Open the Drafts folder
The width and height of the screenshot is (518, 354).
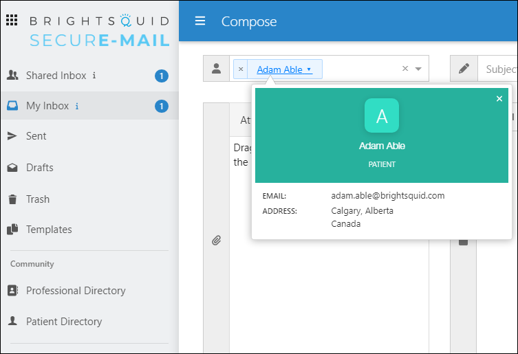(x=39, y=168)
